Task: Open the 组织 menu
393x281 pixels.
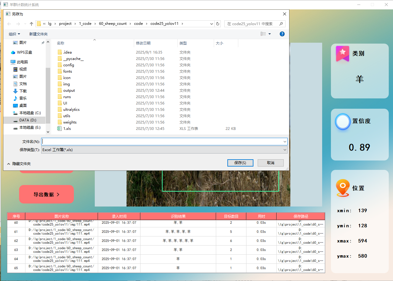Action: [x=15, y=34]
